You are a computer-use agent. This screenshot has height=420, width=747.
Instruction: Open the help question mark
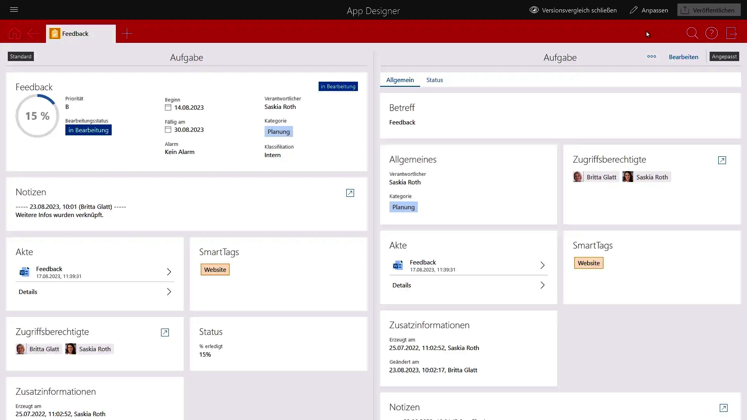[712, 33]
